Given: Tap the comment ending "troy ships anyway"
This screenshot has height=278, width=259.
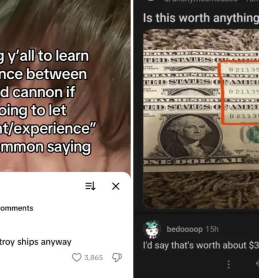Looking at the screenshot, I should point(36,242).
